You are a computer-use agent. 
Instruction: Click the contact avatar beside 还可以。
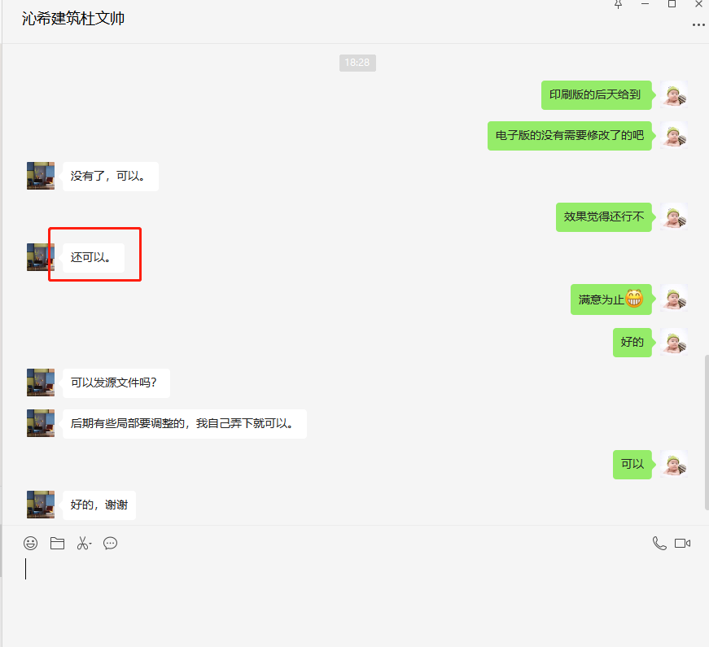coord(41,257)
